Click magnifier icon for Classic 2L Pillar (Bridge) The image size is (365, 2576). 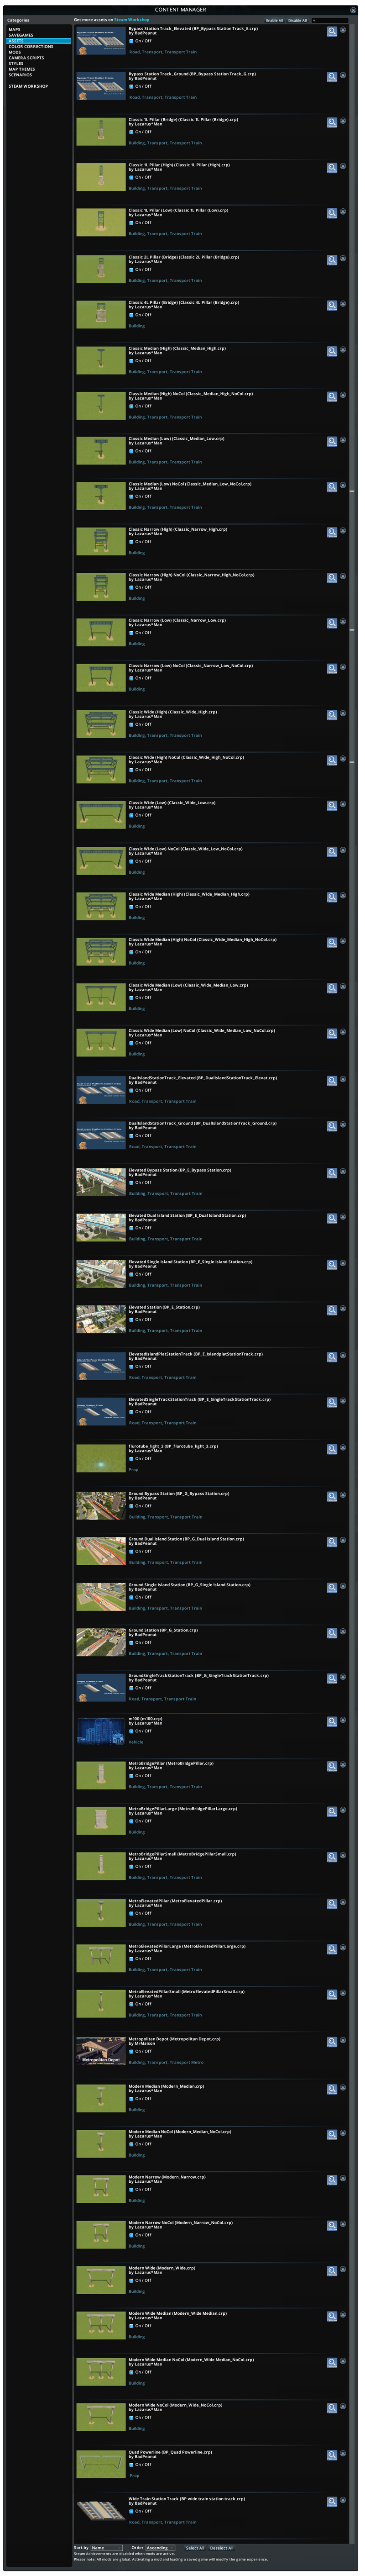(332, 260)
